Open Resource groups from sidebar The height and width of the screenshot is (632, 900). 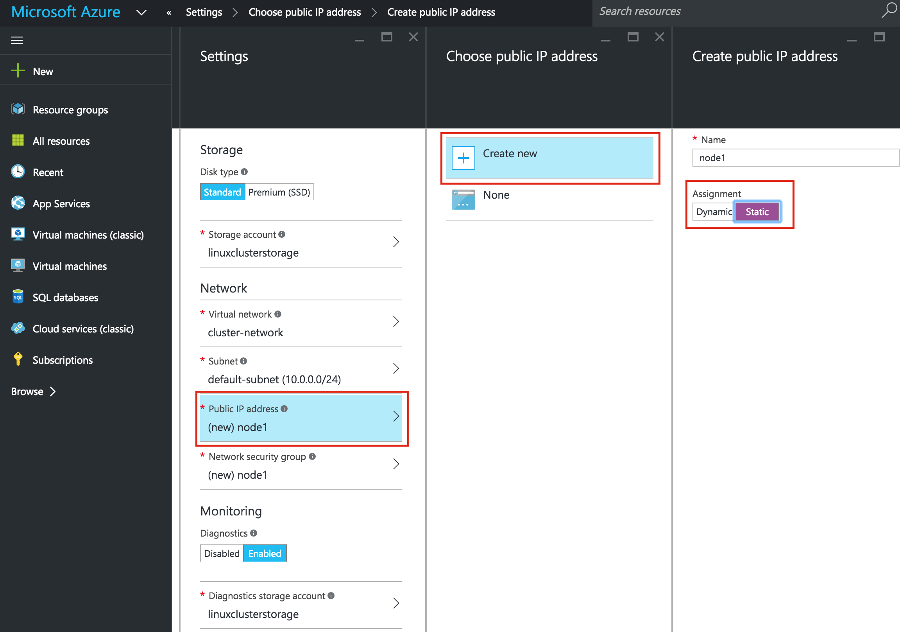coord(70,110)
